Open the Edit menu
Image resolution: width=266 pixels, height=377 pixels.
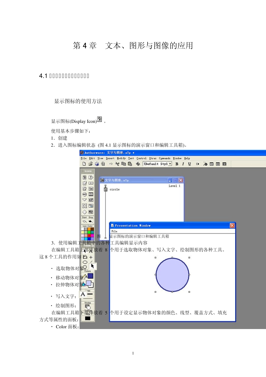(x=92, y=158)
